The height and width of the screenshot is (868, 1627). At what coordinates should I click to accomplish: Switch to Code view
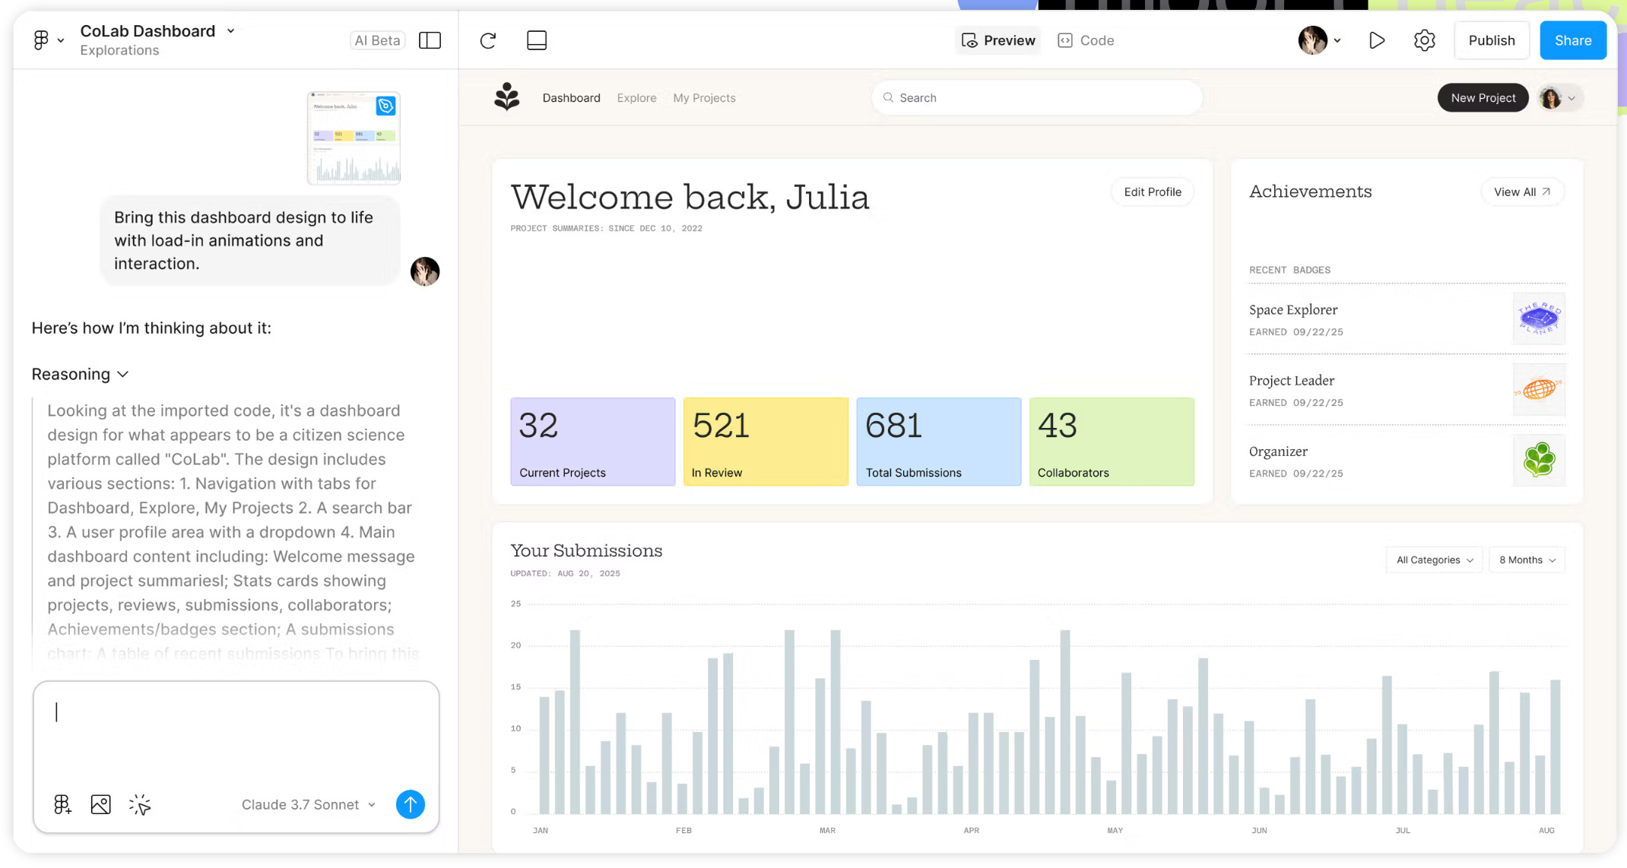point(1086,40)
